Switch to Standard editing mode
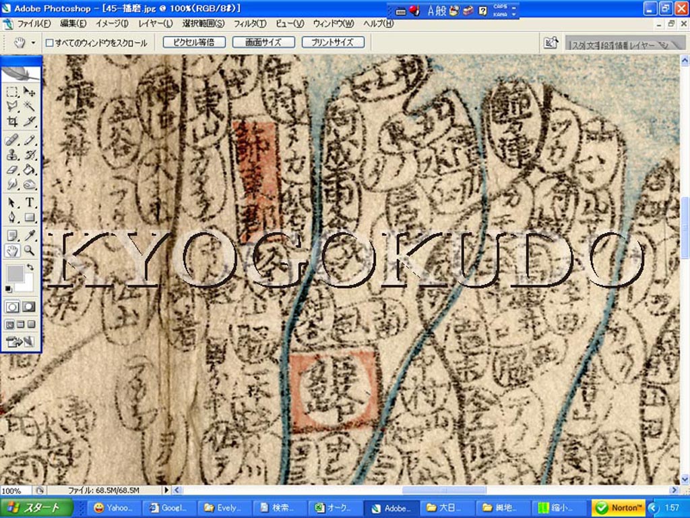This screenshot has height=518, width=690. [x=12, y=307]
